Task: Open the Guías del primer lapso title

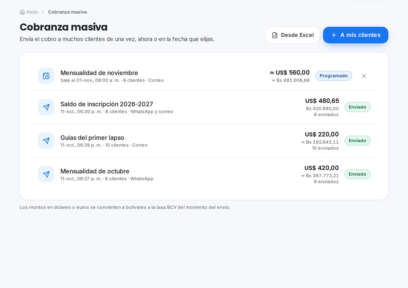Action: (92, 138)
